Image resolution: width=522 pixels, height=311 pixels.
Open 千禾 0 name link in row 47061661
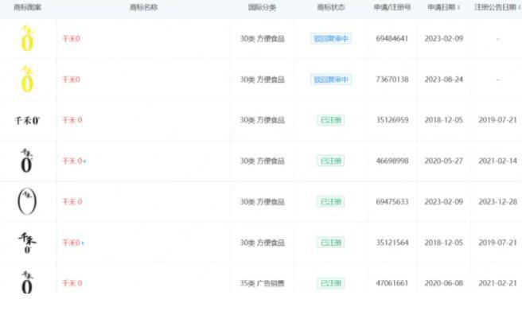coord(72,283)
